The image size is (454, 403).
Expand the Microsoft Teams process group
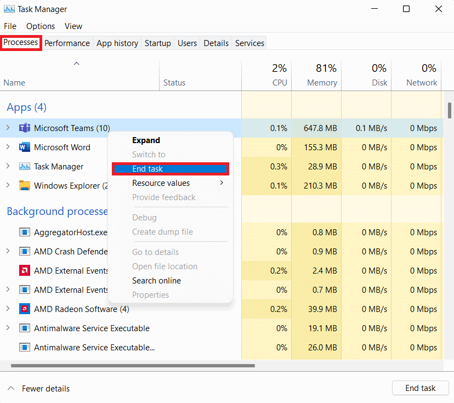click(8, 128)
